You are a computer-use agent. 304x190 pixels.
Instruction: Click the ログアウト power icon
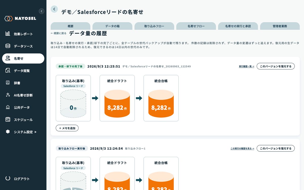[x=8, y=178]
